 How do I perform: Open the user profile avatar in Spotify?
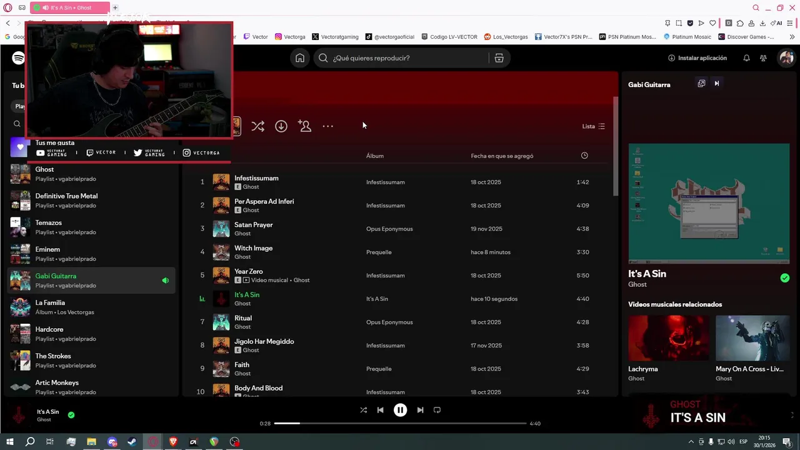[786, 58]
